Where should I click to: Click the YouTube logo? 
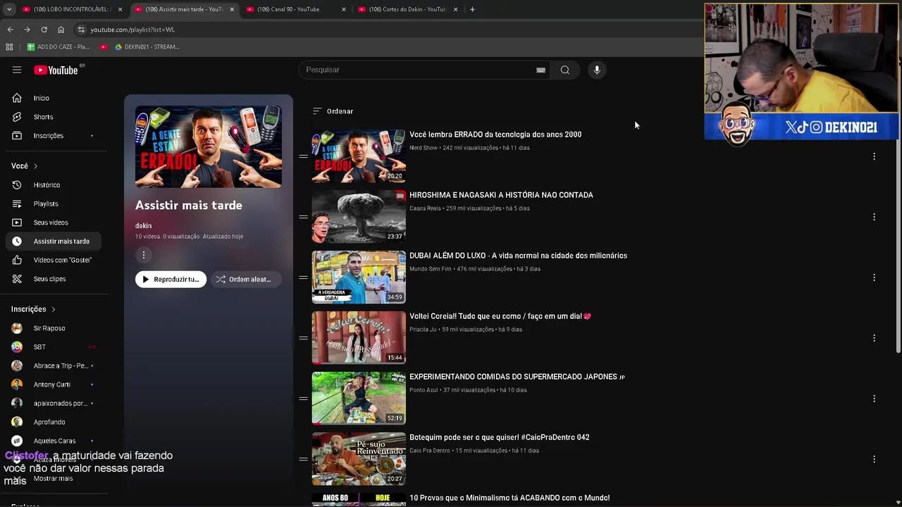click(56, 70)
